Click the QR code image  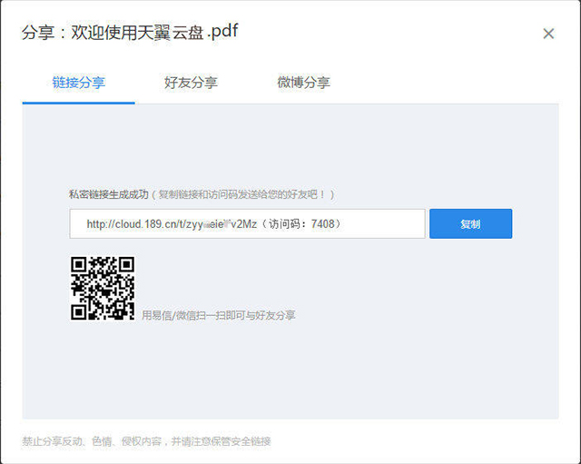click(x=103, y=288)
